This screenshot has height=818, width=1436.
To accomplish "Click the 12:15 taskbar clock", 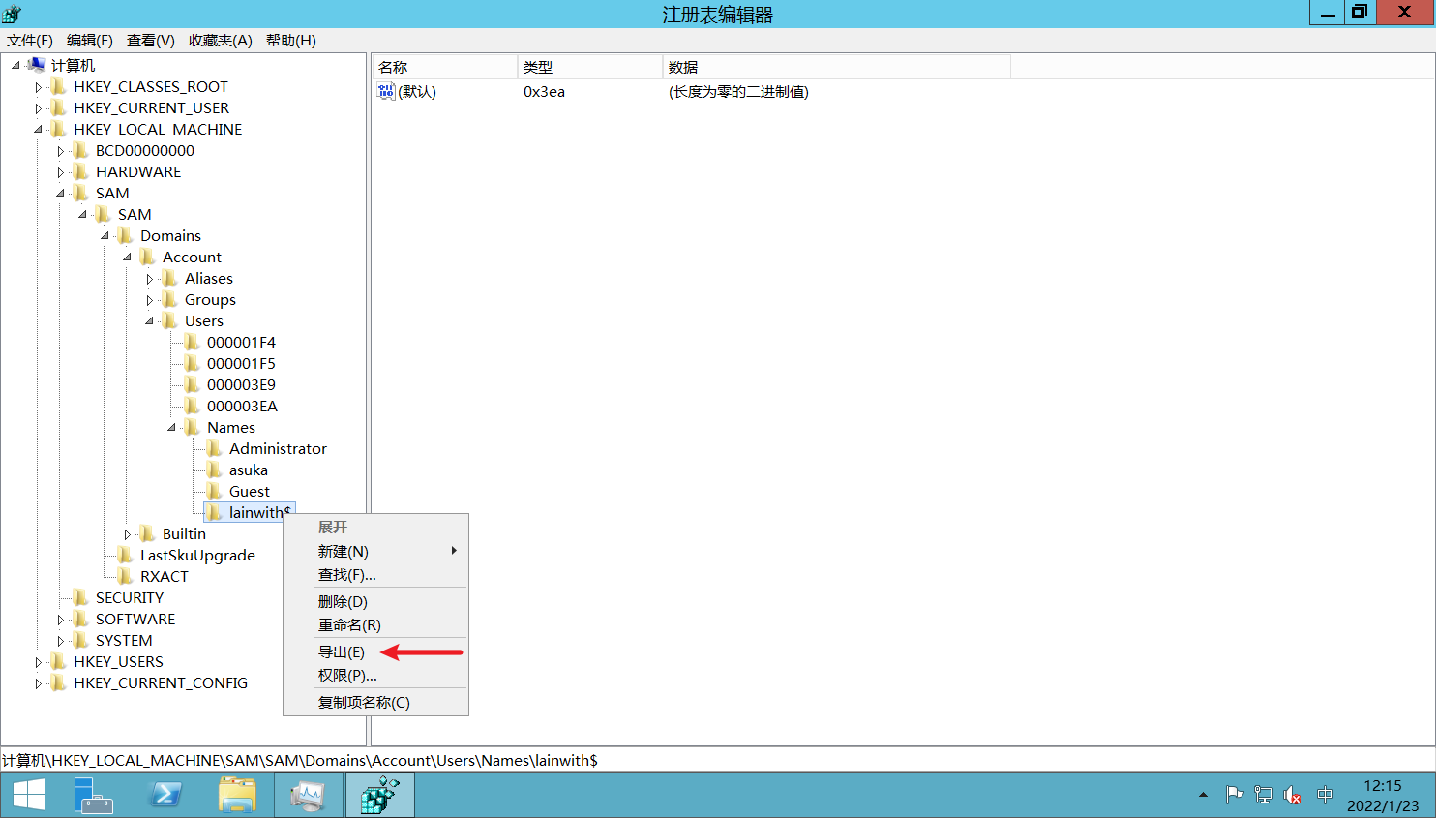I will pyautogui.click(x=1383, y=785).
